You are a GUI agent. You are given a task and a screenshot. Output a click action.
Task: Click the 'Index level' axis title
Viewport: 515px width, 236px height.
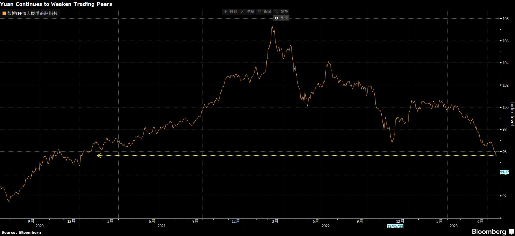[x=512, y=114]
